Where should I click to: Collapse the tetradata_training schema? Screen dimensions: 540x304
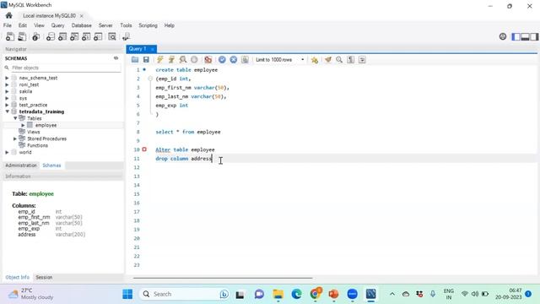[x=7, y=111]
